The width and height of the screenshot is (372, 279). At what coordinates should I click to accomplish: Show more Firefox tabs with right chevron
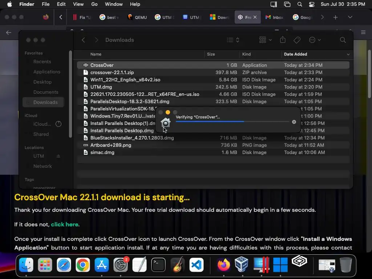point(322,17)
